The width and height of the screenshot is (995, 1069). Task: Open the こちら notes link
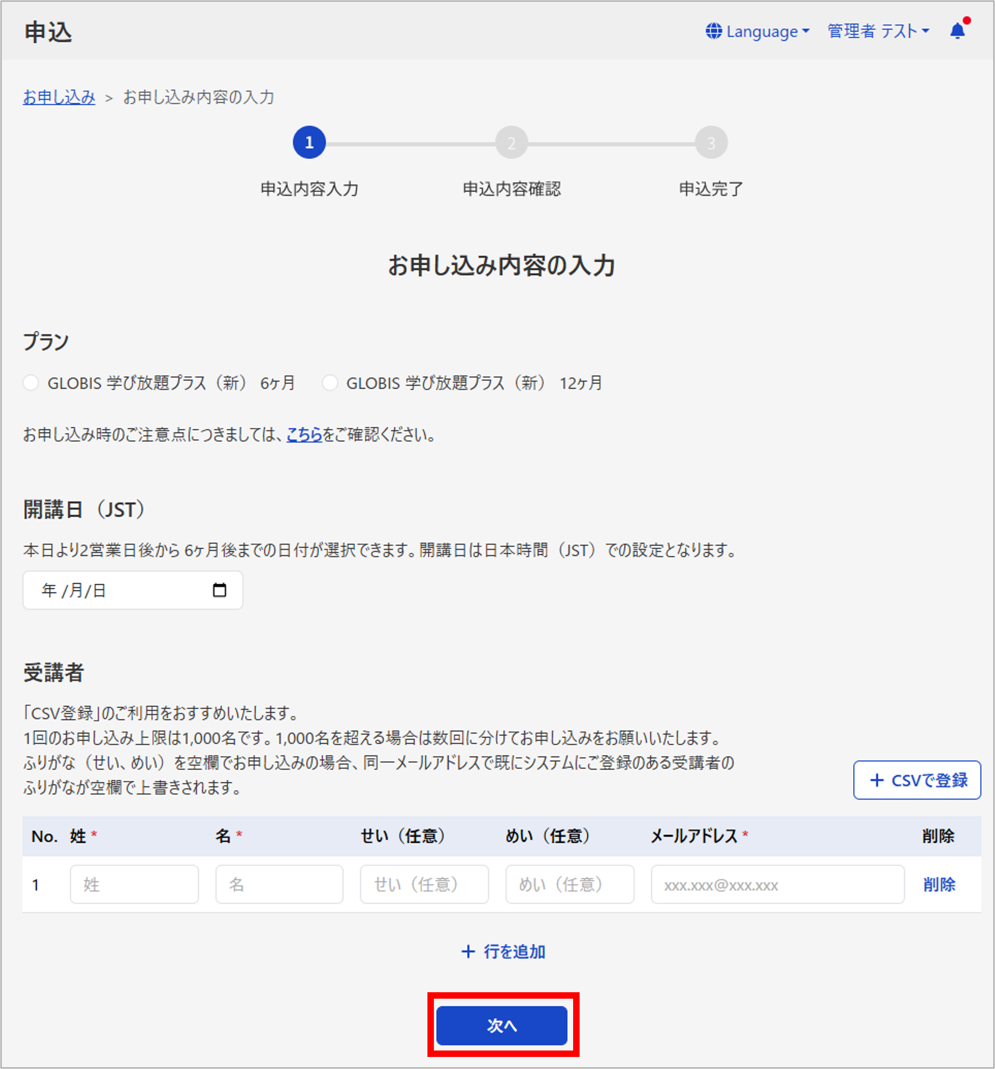304,434
